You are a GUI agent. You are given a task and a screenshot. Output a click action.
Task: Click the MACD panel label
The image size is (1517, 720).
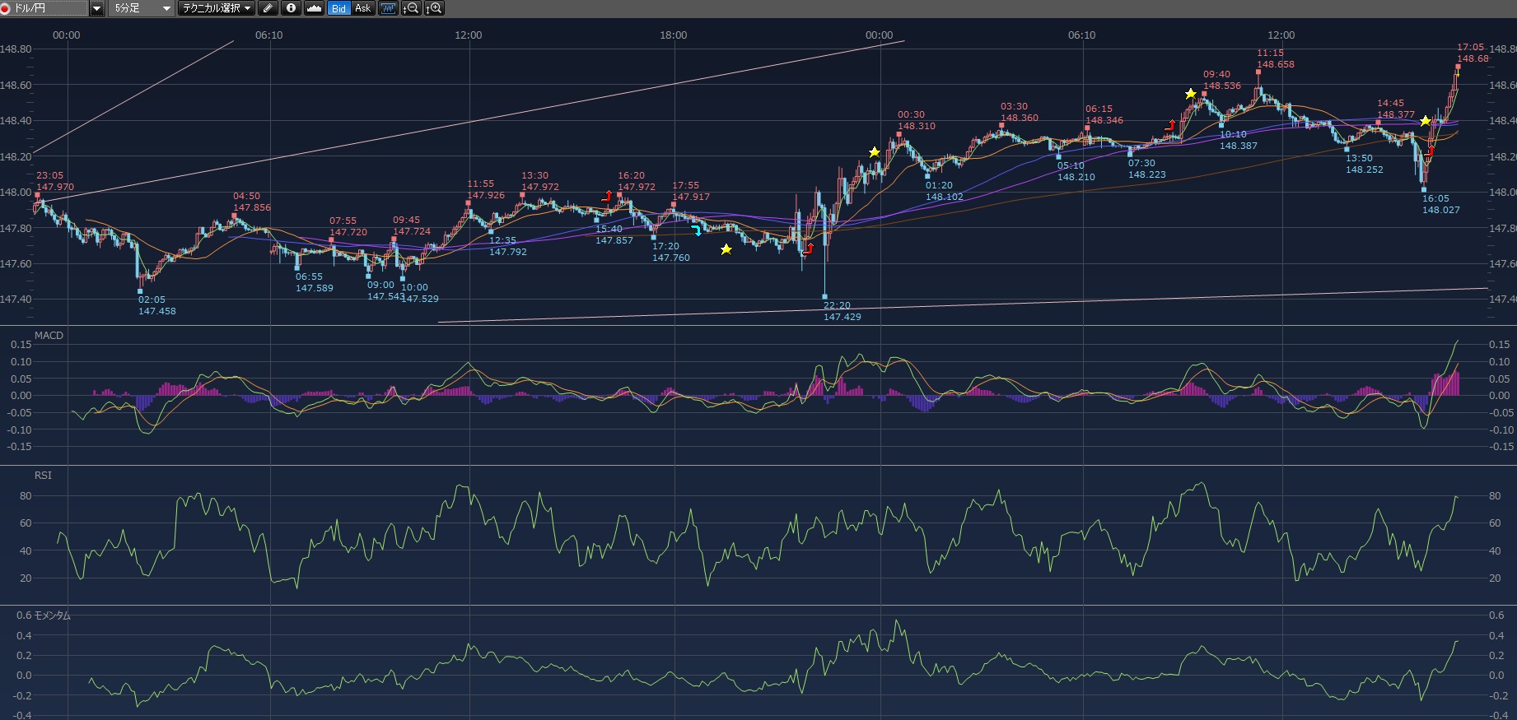pyautogui.click(x=49, y=336)
